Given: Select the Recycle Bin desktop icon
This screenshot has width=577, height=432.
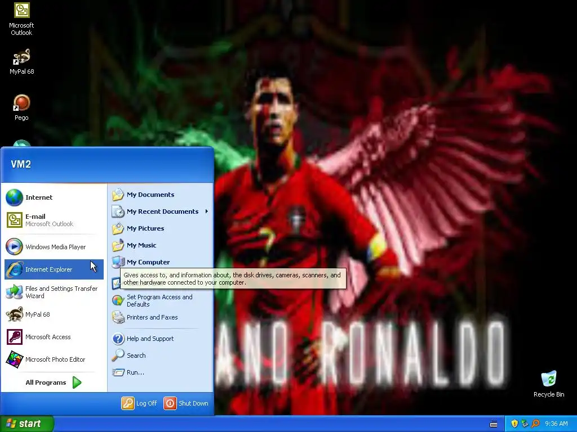Looking at the screenshot, I should click(549, 384).
